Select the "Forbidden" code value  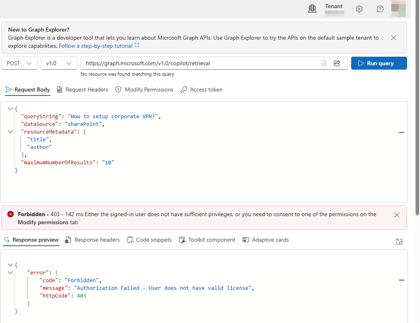click(x=82, y=280)
